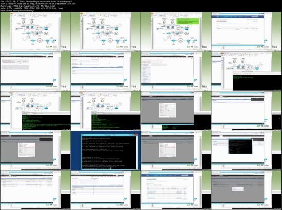282x210 pixels.
Task: Open the https URL in header
Action: [x=17, y=10]
